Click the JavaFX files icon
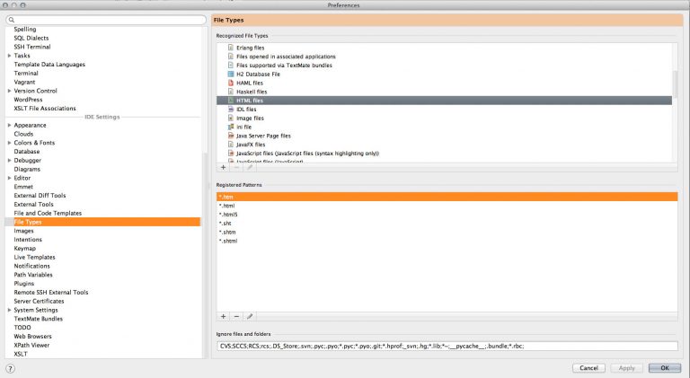Screen dimensions: 690x378 point(231,145)
